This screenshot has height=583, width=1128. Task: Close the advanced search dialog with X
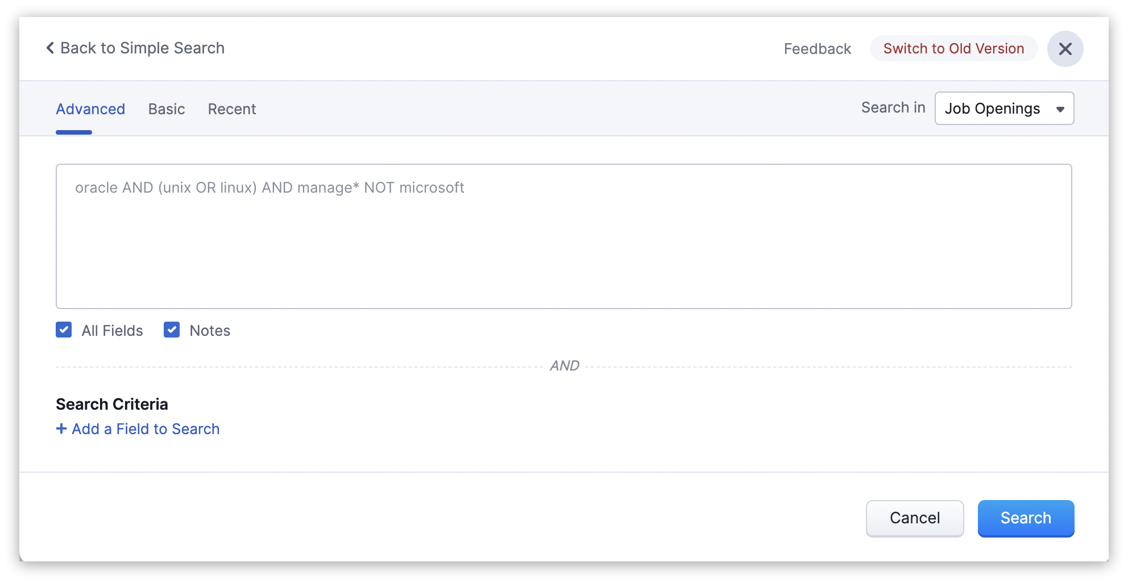[1065, 49]
